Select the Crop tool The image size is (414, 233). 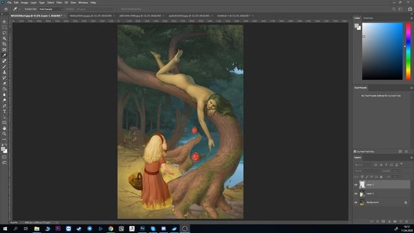pyautogui.click(x=5, y=44)
